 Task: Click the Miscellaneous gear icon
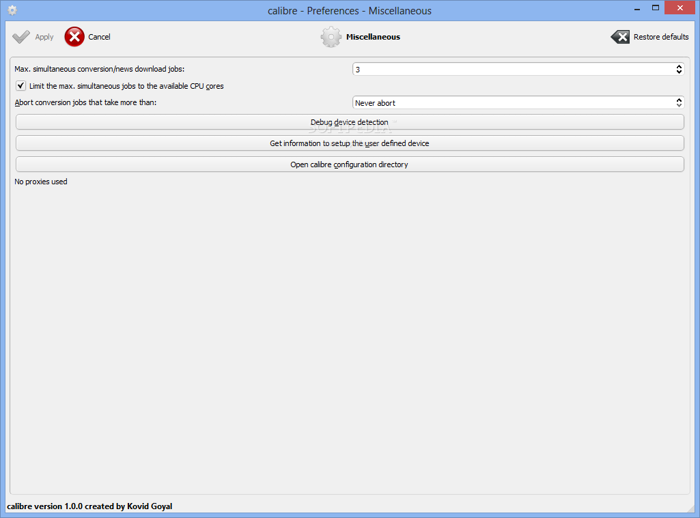(x=331, y=37)
